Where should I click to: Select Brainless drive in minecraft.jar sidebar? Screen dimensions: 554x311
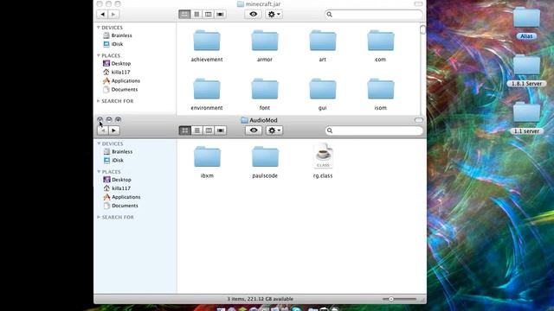point(118,35)
